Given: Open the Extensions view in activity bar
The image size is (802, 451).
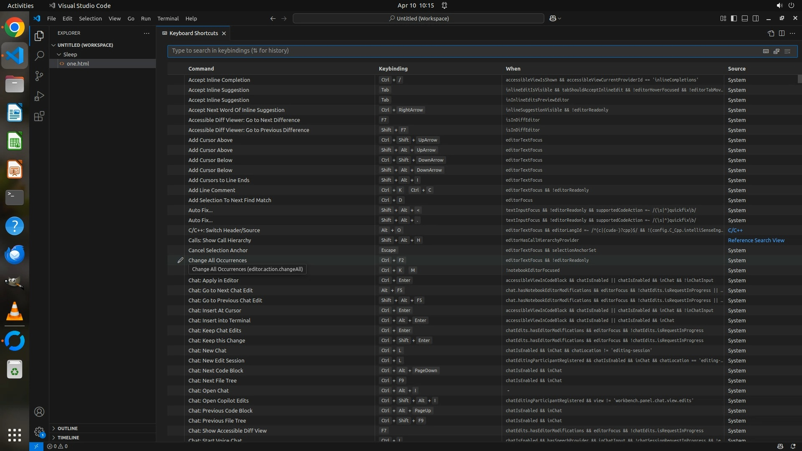Looking at the screenshot, I should click(39, 117).
